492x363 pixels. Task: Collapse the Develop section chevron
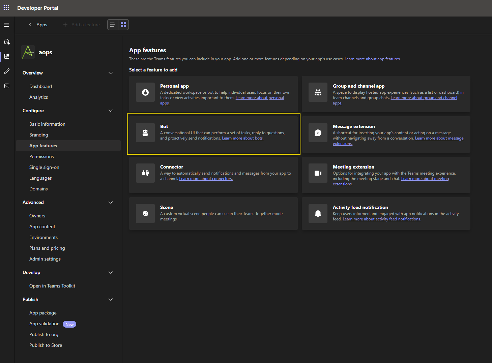point(111,273)
